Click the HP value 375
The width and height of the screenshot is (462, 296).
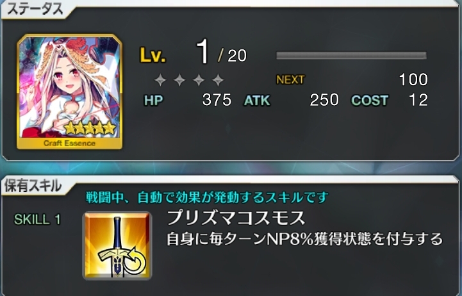click(x=217, y=100)
